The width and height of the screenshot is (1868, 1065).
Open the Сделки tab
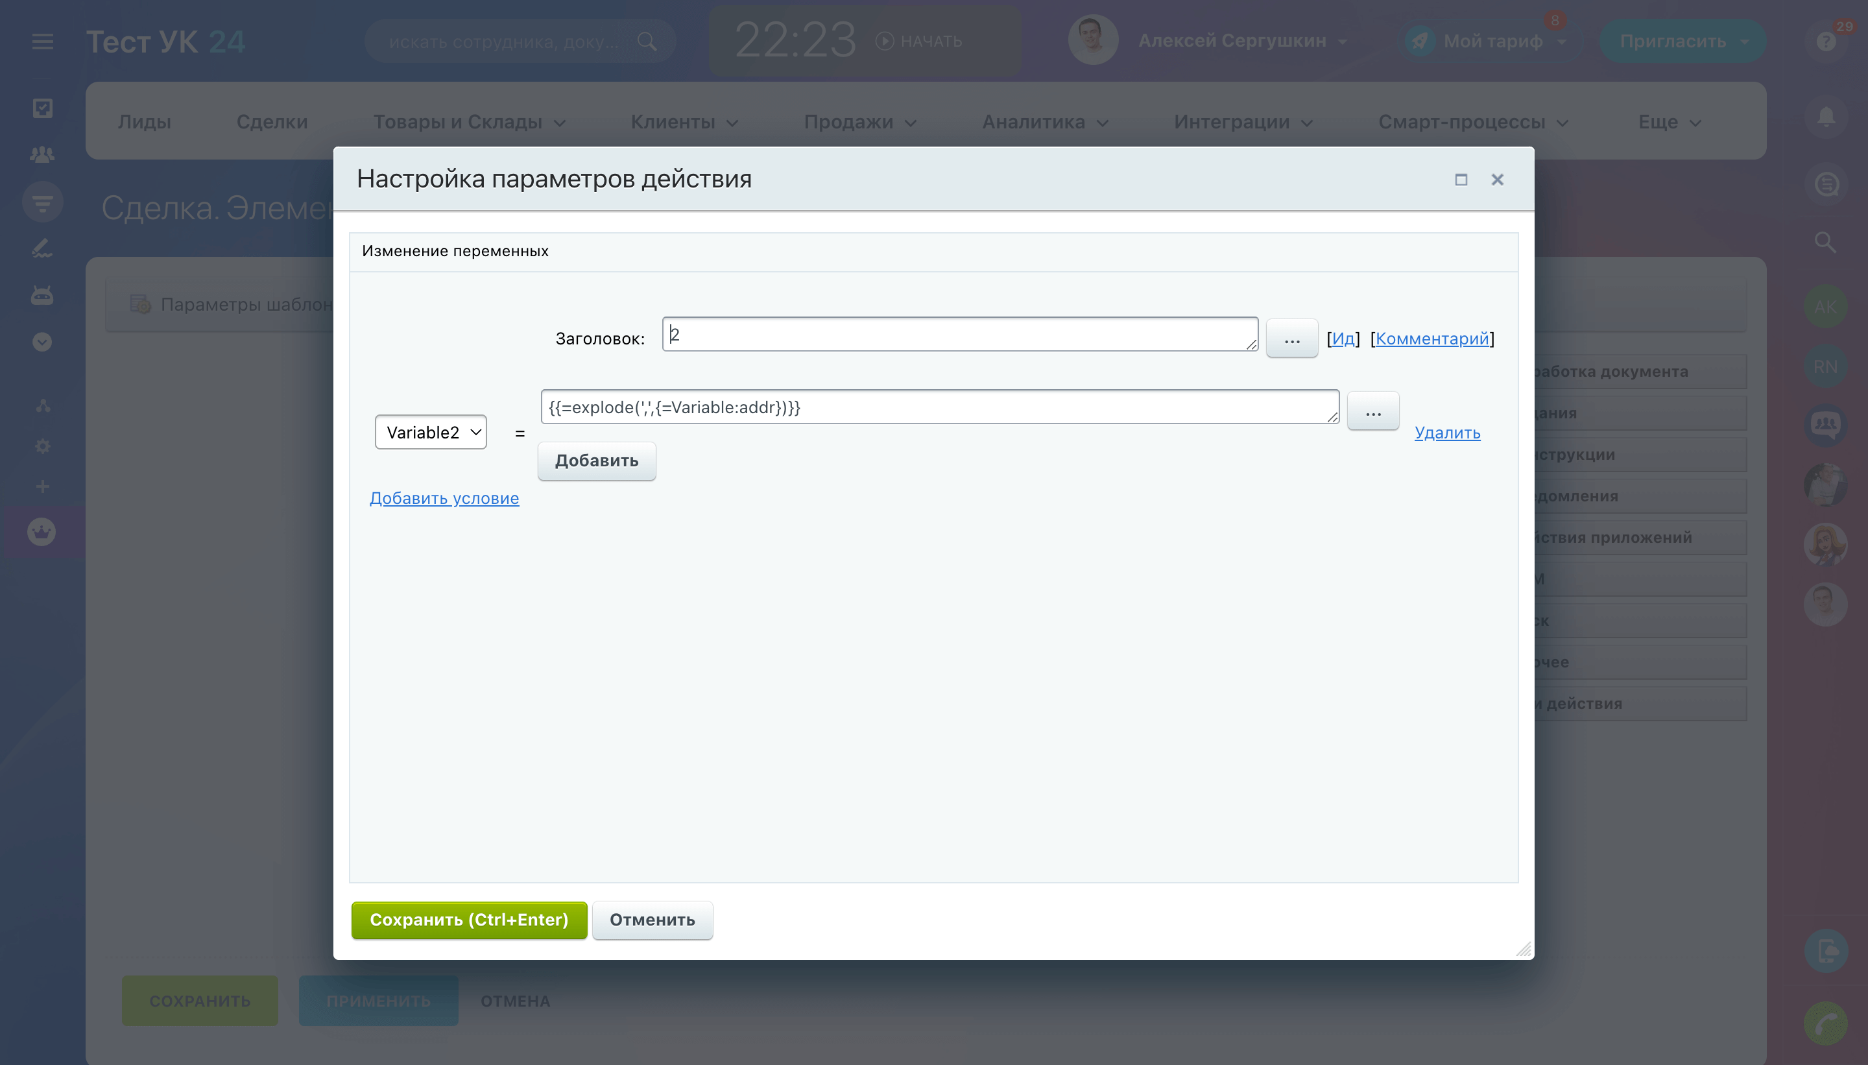pos(271,122)
